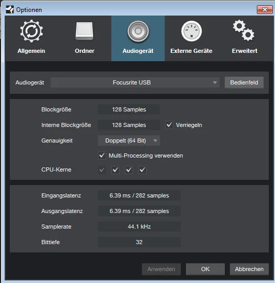Click the Blockgröße 128 Samples field
The width and height of the screenshot is (275, 283).
(x=129, y=109)
